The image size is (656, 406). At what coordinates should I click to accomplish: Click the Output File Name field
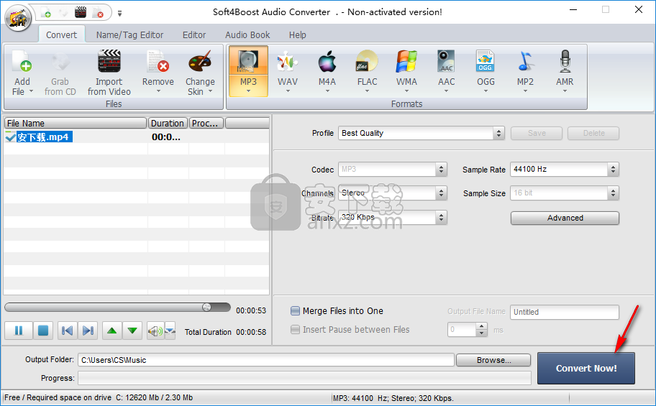565,312
